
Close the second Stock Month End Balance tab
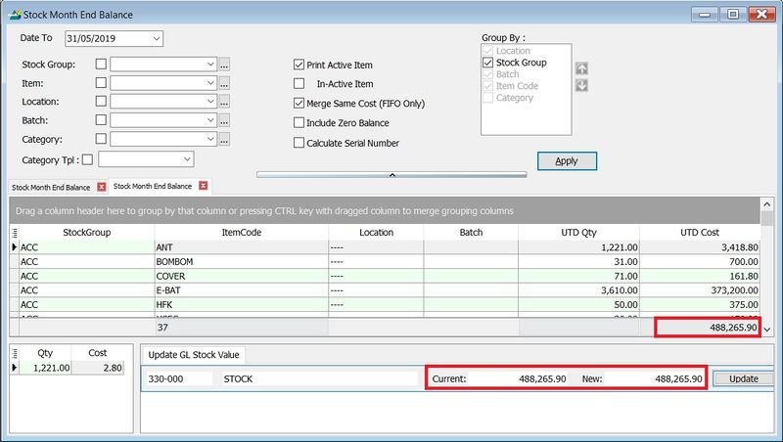(x=203, y=186)
